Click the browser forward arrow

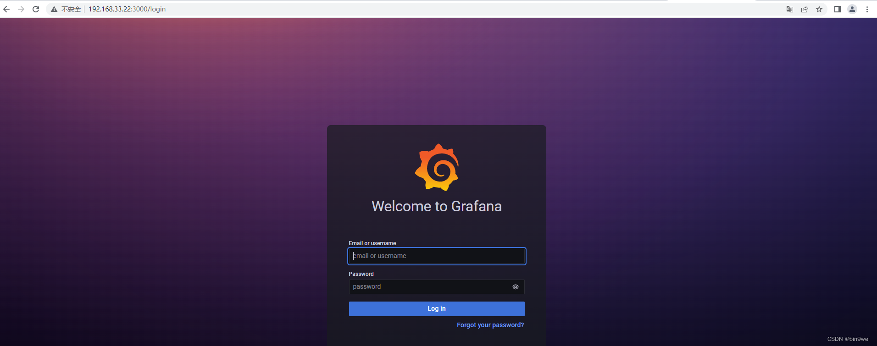tap(21, 9)
